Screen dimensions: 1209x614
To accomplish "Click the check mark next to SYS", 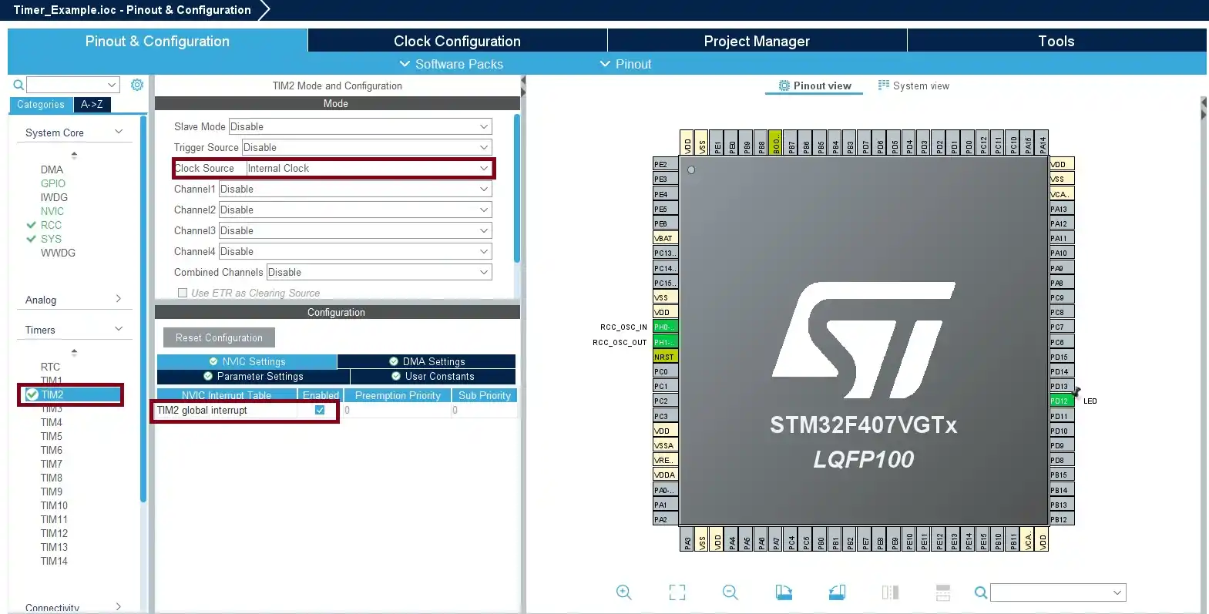I will 32,239.
